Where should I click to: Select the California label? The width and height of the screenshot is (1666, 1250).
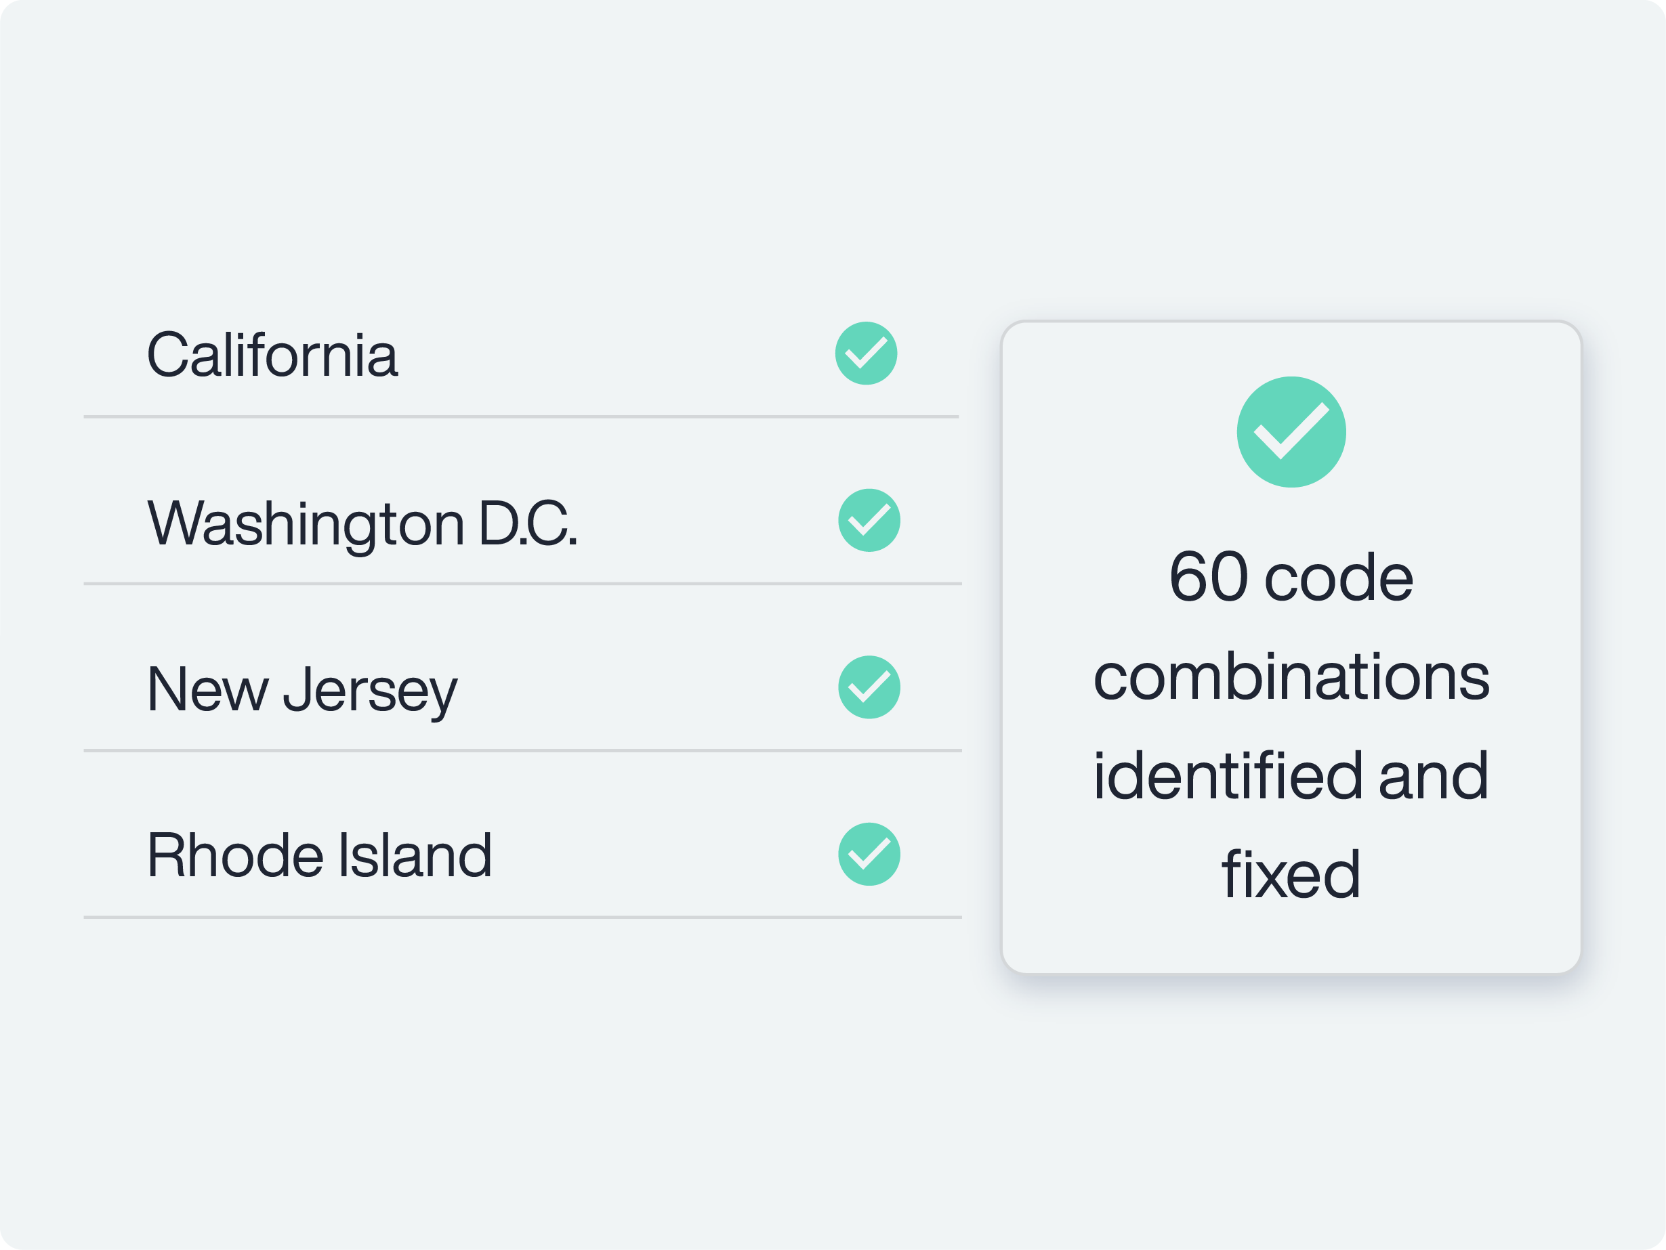(x=272, y=355)
